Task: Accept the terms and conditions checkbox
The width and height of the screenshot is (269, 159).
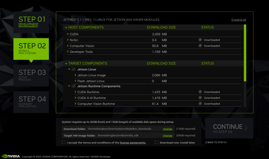Action: point(63,142)
